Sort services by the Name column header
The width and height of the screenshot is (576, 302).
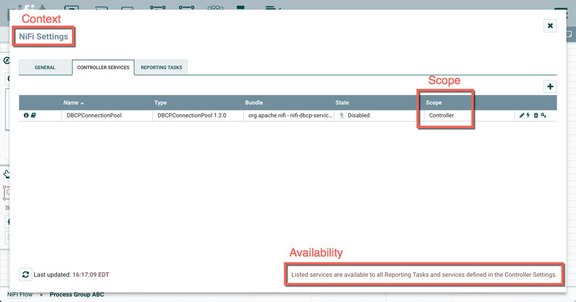pyautogui.click(x=73, y=102)
